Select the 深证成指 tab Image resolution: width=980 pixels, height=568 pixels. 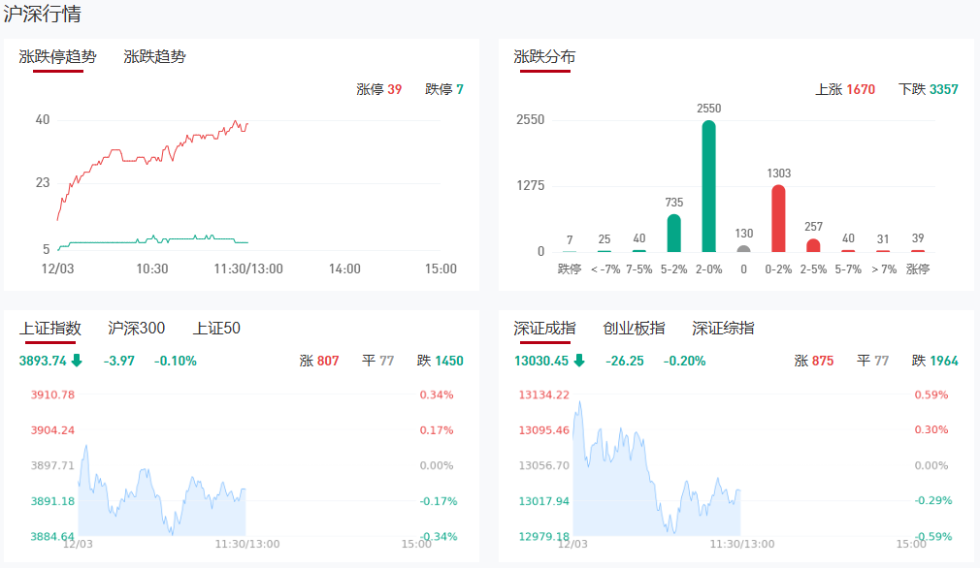point(544,329)
